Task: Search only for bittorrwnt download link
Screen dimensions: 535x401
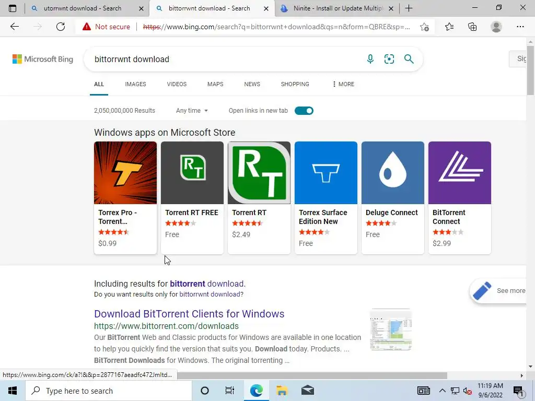Action: pos(210,294)
